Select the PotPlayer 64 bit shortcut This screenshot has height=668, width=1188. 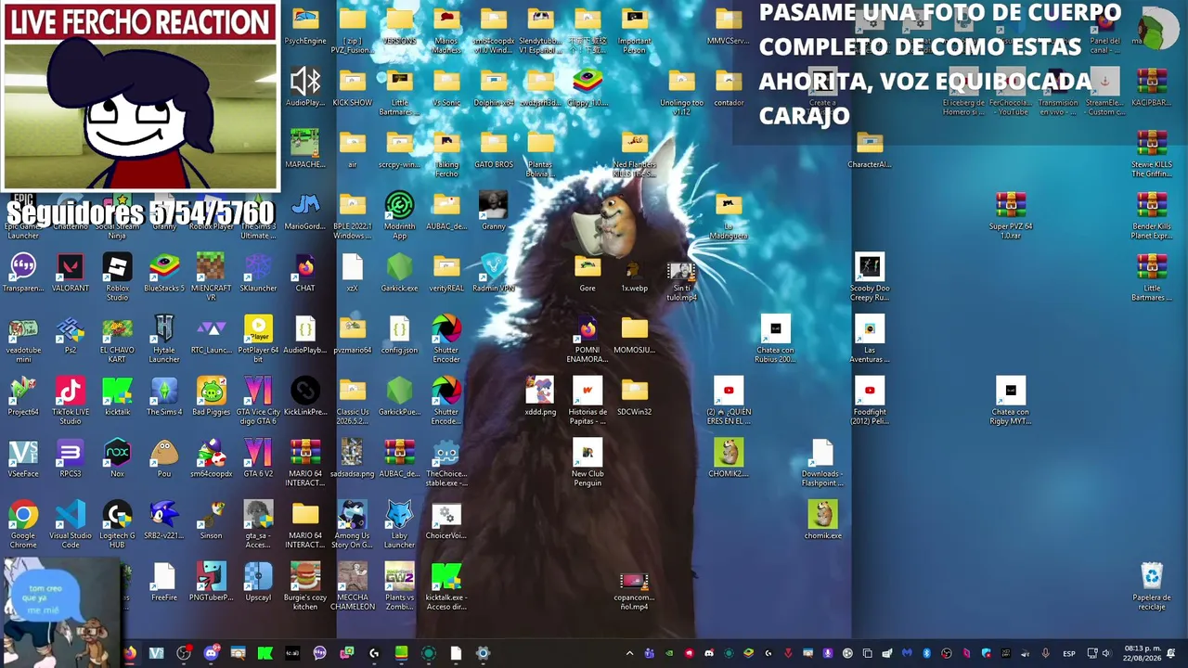point(258,339)
